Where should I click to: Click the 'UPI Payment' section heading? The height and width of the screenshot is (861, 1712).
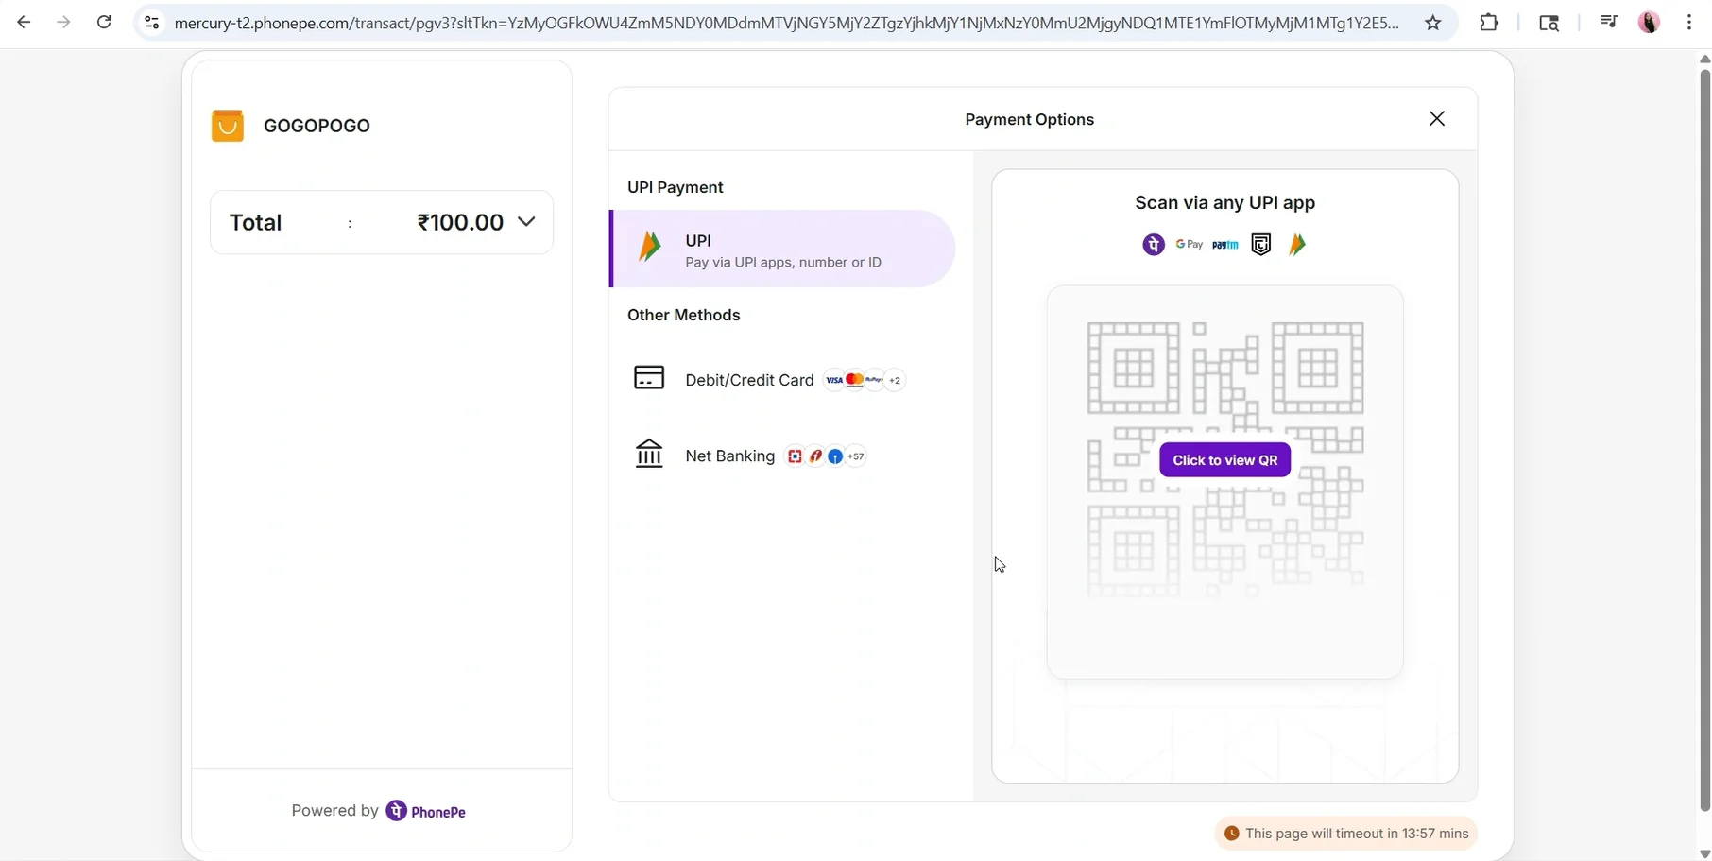tap(676, 187)
